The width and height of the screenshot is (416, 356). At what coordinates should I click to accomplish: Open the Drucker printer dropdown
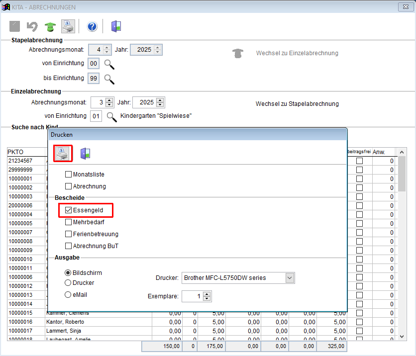pyautogui.click(x=290, y=278)
